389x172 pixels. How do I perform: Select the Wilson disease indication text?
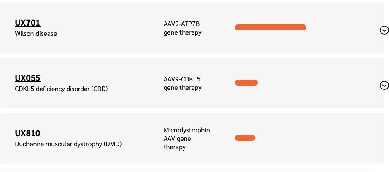36,34
